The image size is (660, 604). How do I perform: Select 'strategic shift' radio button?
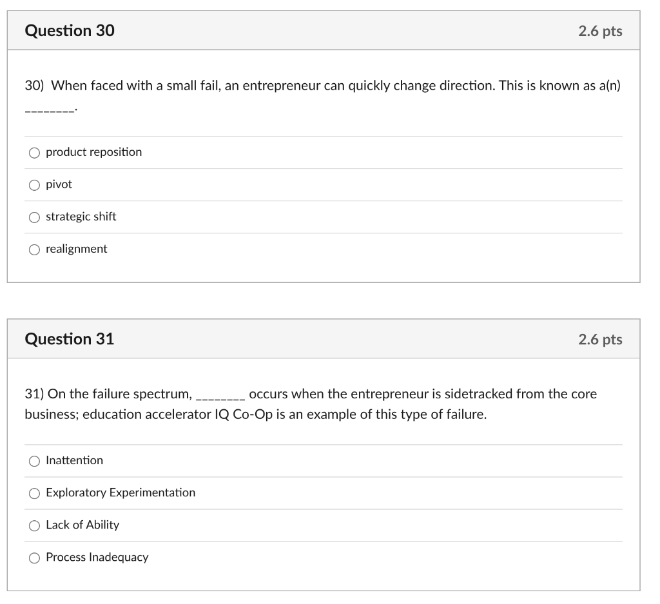34,217
